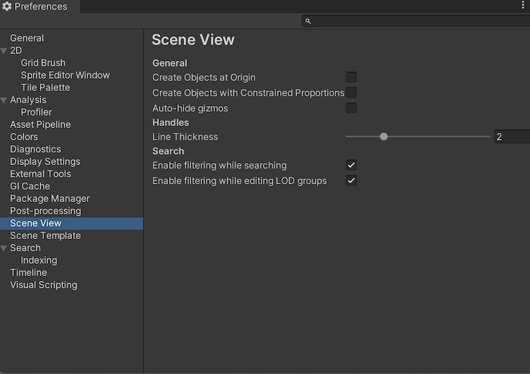
Task: Click the Auto-hide gizmos label
Action: coord(190,108)
